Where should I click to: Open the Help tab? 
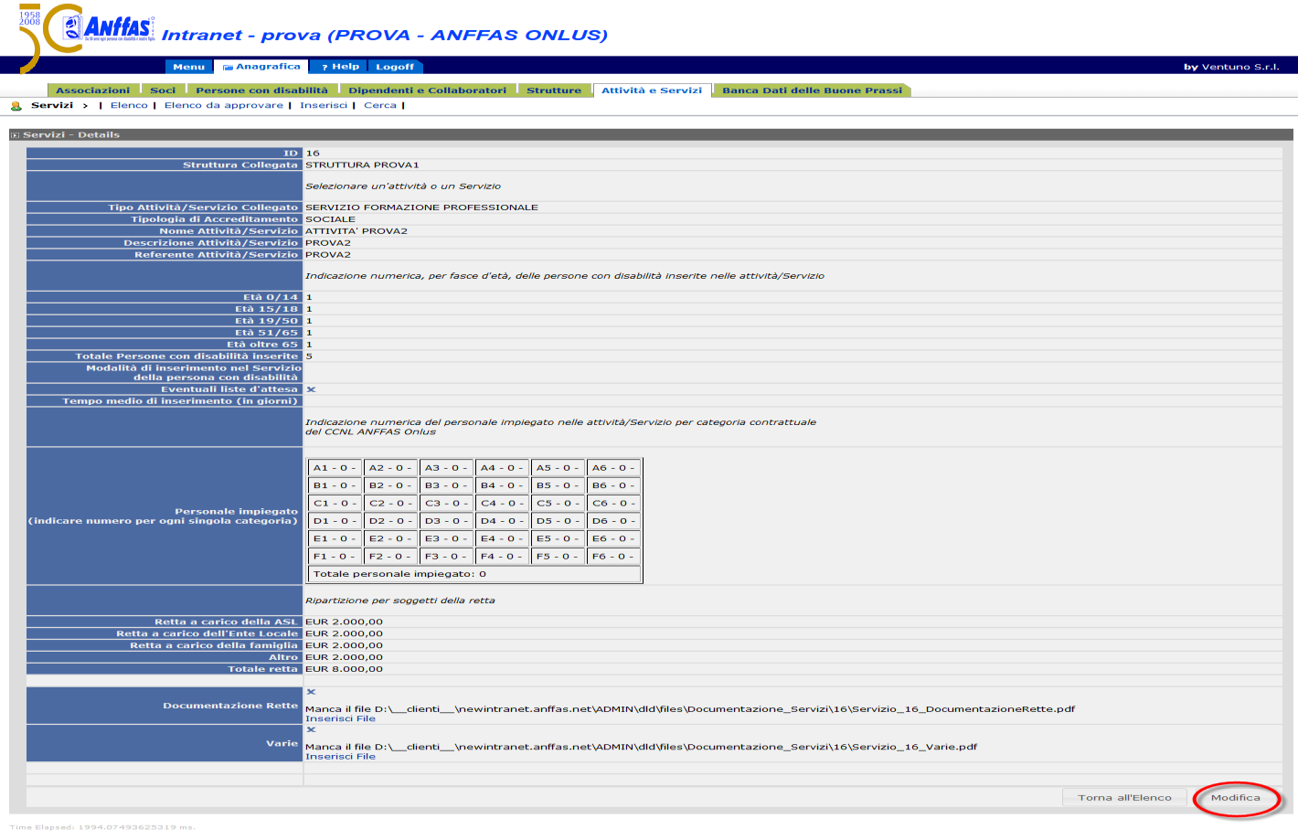click(339, 67)
